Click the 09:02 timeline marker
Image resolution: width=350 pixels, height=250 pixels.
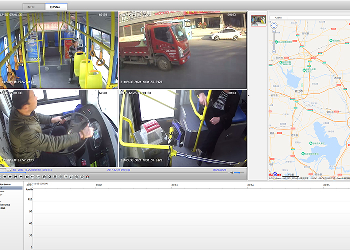[99, 185]
